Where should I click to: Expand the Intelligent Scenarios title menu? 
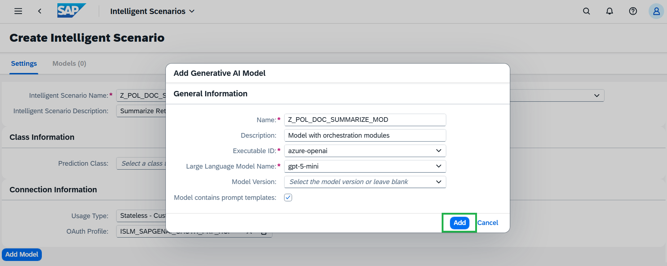tap(152, 11)
